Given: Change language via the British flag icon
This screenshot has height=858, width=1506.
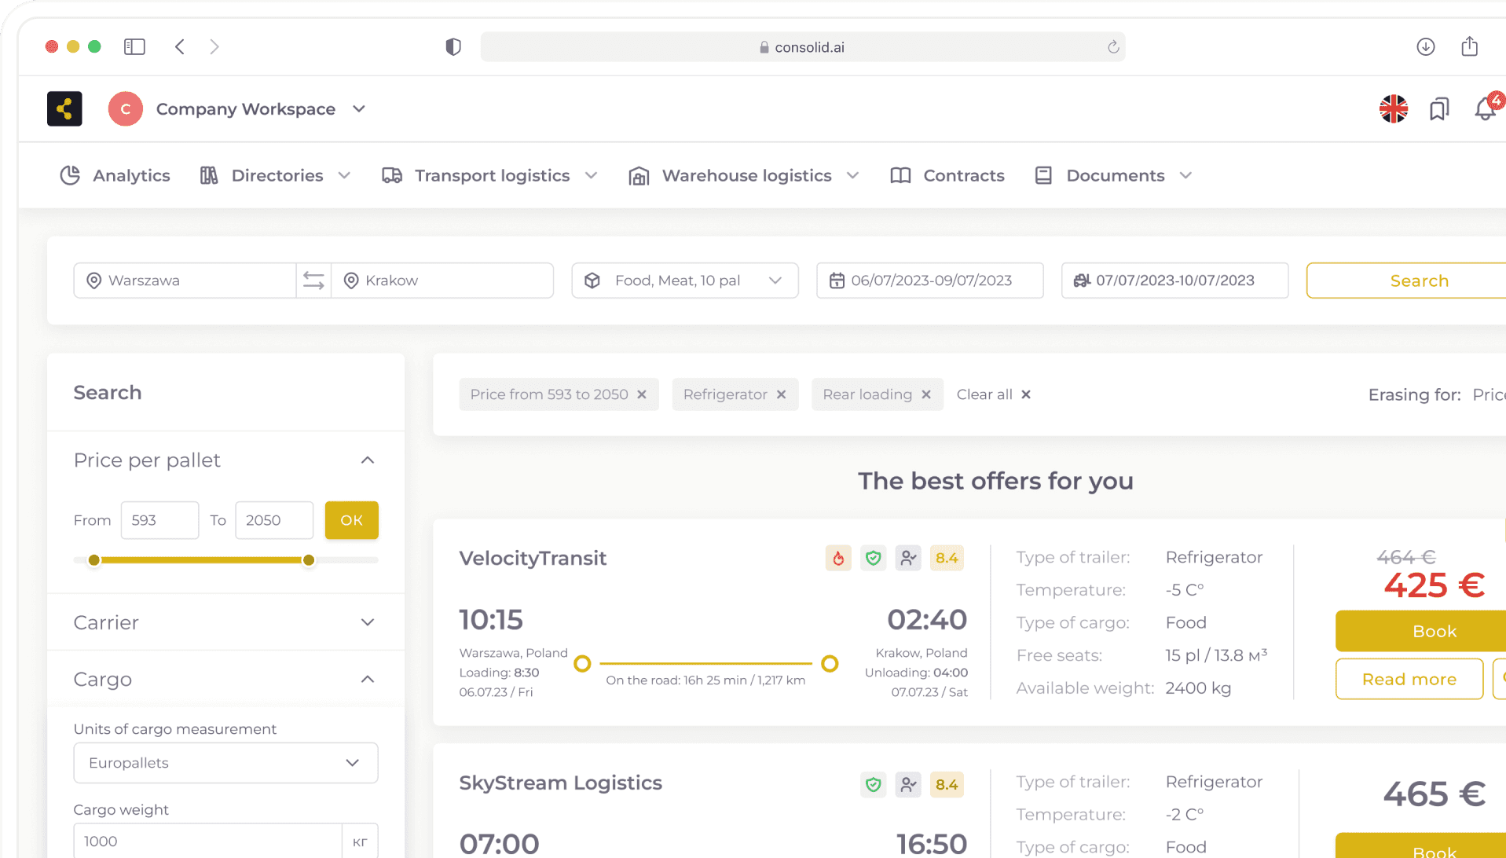Looking at the screenshot, I should 1393,109.
